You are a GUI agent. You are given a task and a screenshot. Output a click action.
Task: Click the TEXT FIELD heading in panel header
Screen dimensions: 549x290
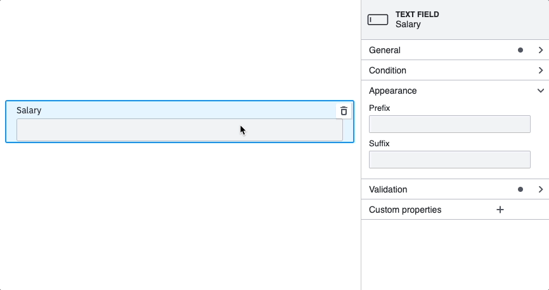pyautogui.click(x=417, y=14)
